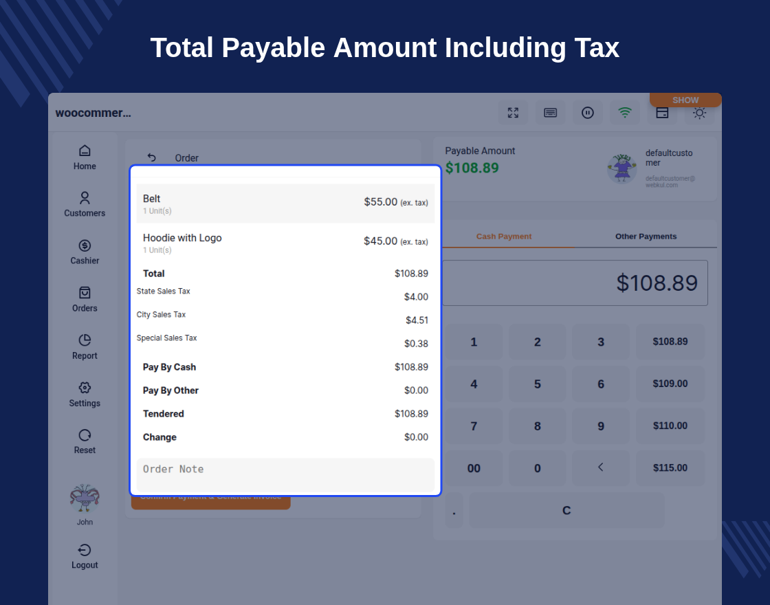Tap the single 0 keypad key
Image resolution: width=770 pixels, height=605 pixels.
(537, 468)
